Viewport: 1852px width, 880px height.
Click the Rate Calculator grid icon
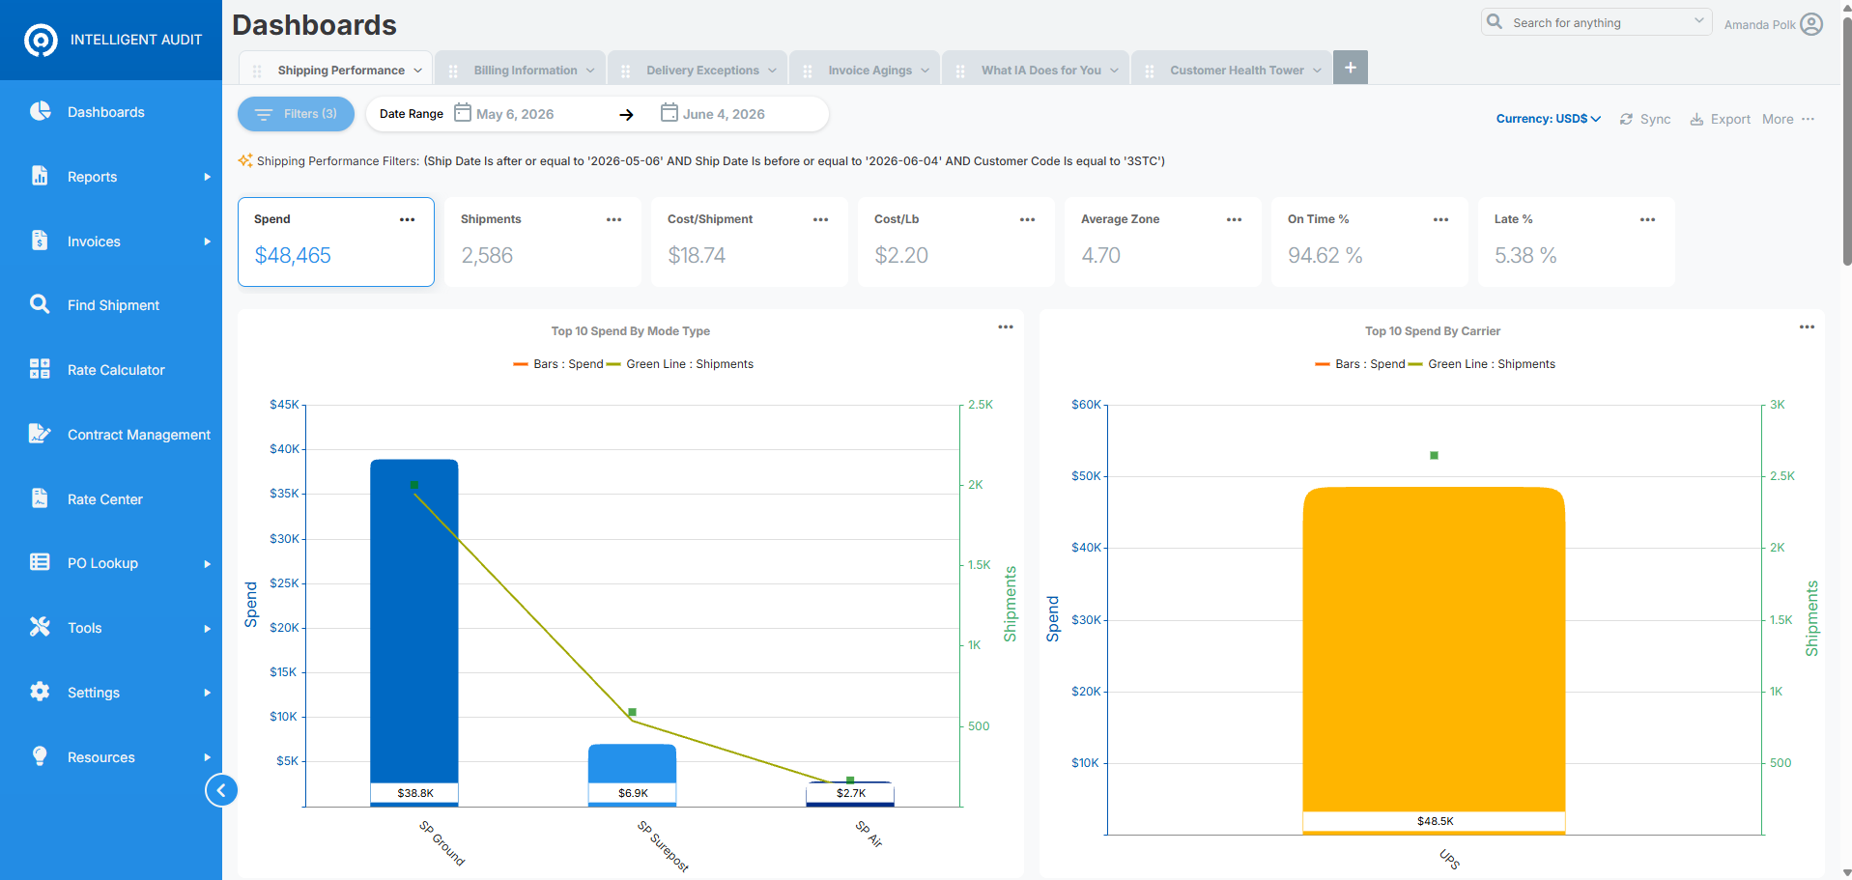pos(40,369)
